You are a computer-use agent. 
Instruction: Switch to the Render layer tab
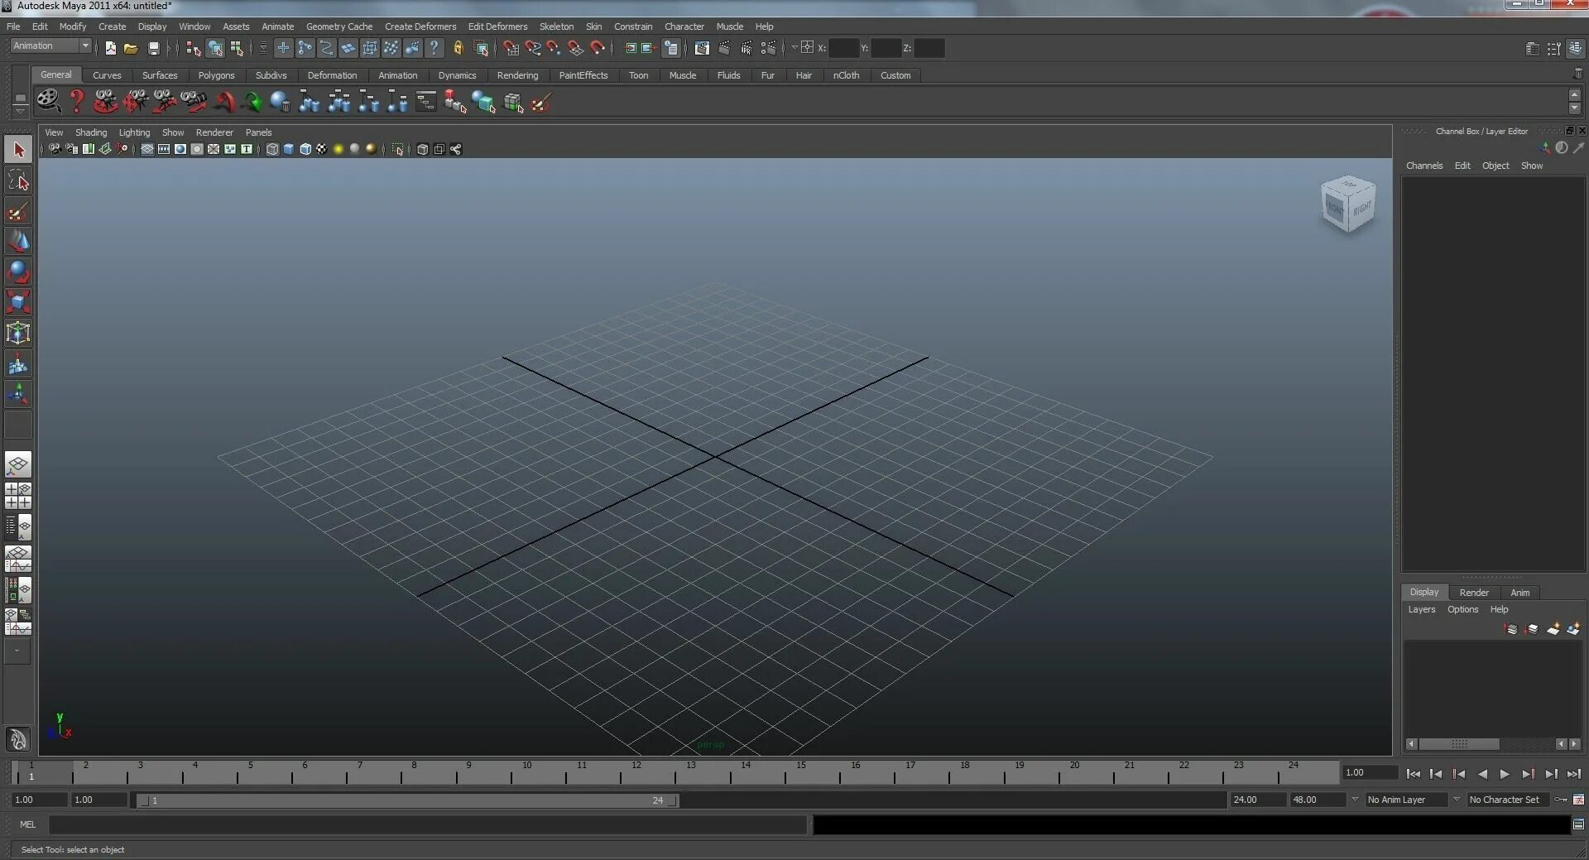coord(1474,593)
